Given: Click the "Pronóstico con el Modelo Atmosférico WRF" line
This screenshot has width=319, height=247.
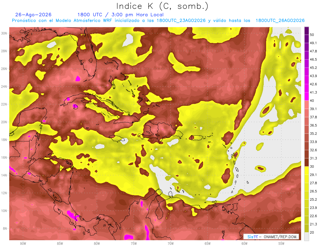Looking at the screenshot, I should (158, 21).
